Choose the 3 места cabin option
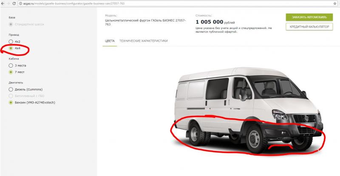This screenshot has width=340, height=176. click(17, 65)
